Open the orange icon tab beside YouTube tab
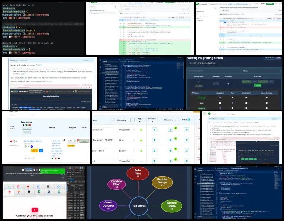 (19, 192)
